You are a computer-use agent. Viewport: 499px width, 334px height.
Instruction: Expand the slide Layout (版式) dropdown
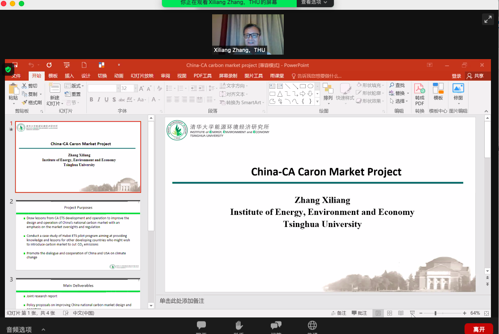74,86
